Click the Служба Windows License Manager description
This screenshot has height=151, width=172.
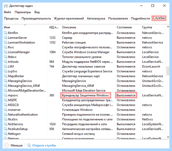coord(86,52)
